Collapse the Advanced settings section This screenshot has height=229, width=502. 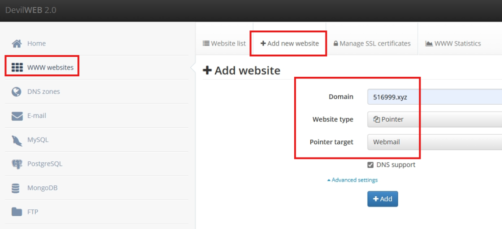[352, 180]
